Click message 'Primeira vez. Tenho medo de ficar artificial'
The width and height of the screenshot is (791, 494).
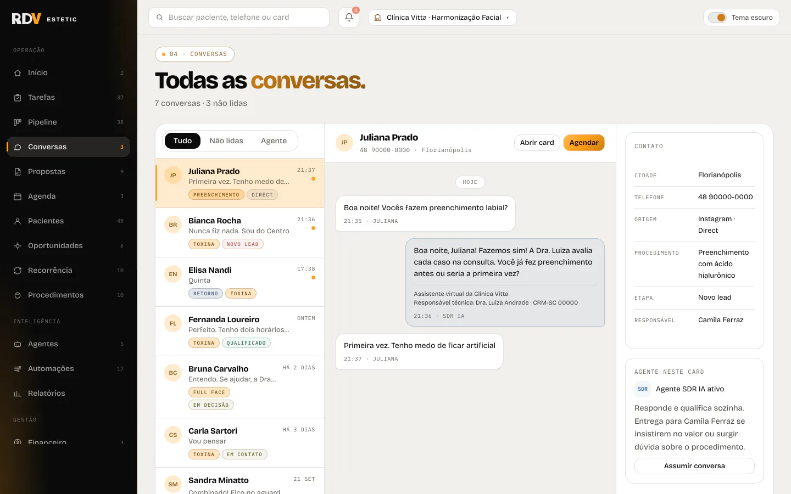tap(420, 351)
